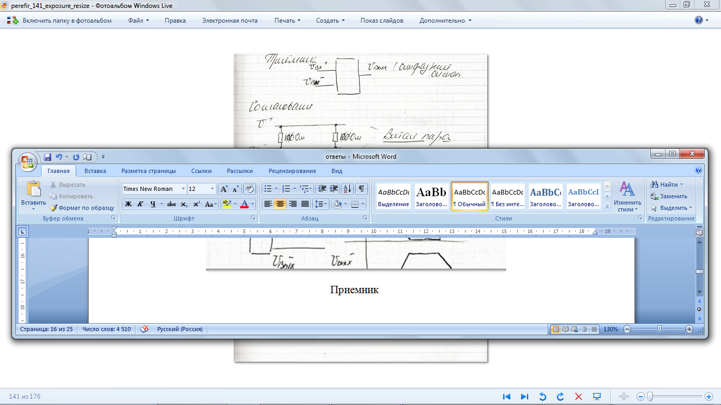721x405 pixels.
Task: Open the Вид tab
Action: (x=337, y=171)
